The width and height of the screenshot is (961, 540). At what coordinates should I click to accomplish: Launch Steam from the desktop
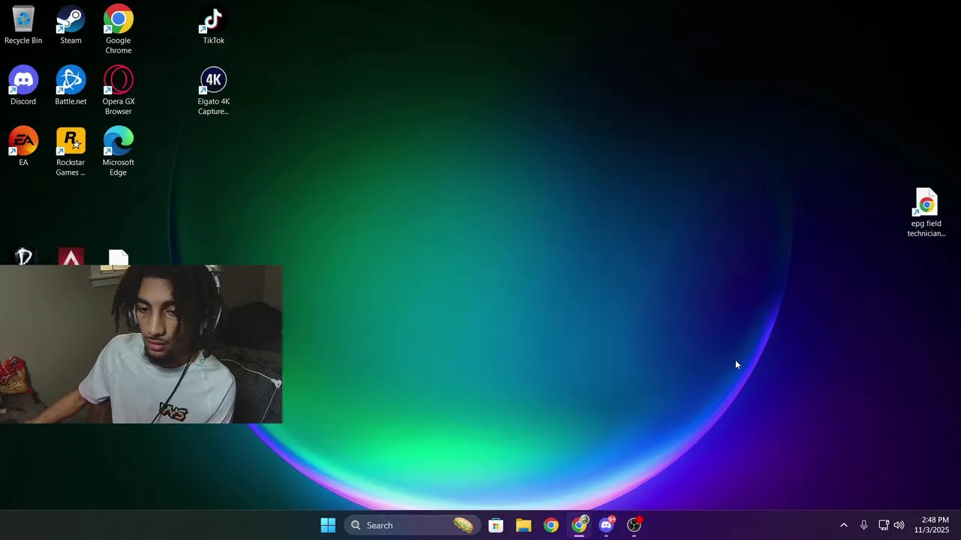(71, 25)
